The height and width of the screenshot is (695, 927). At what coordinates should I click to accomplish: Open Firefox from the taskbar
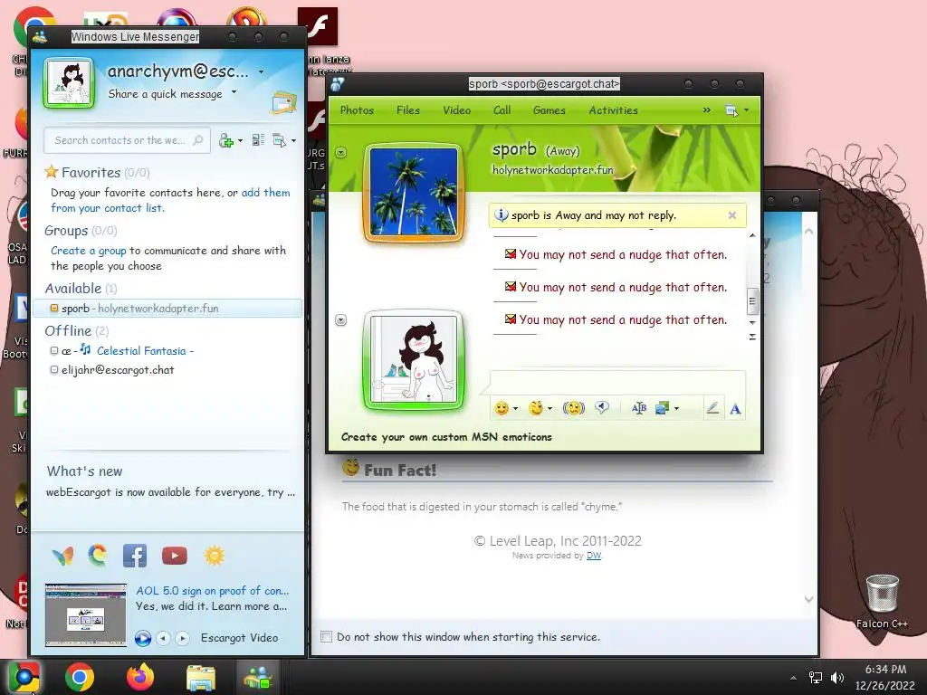coord(140,677)
